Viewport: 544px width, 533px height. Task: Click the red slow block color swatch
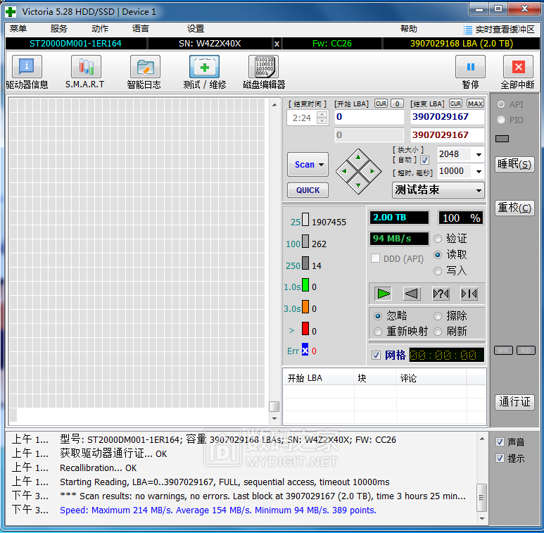click(x=305, y=328)
